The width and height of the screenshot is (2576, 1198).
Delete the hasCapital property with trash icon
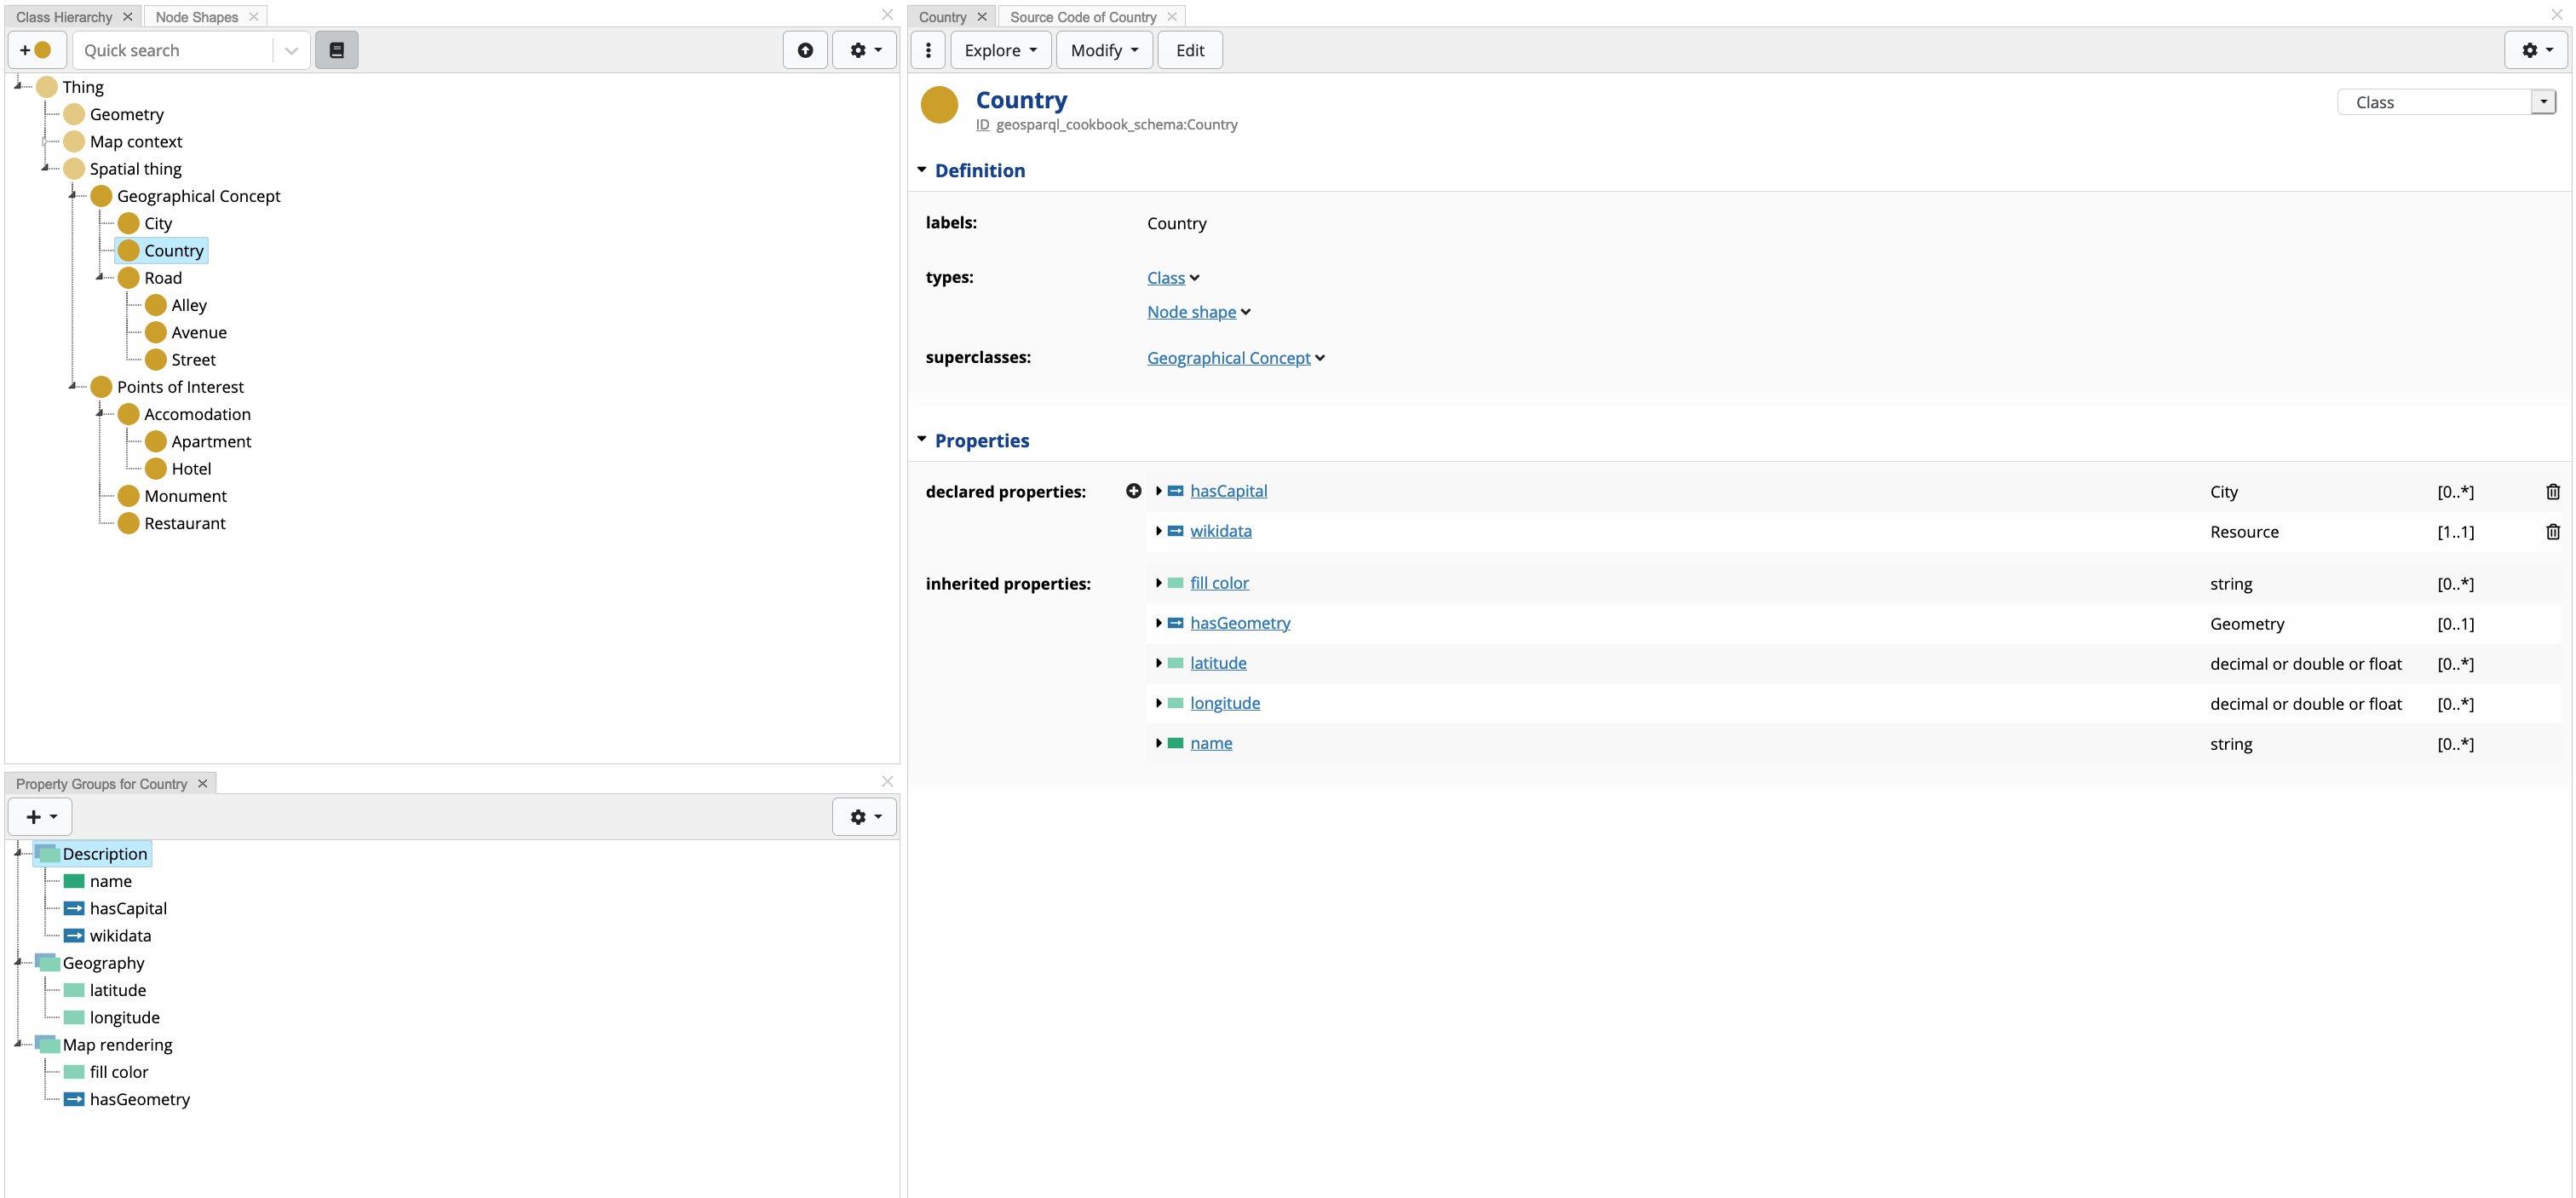(2552, 491)
